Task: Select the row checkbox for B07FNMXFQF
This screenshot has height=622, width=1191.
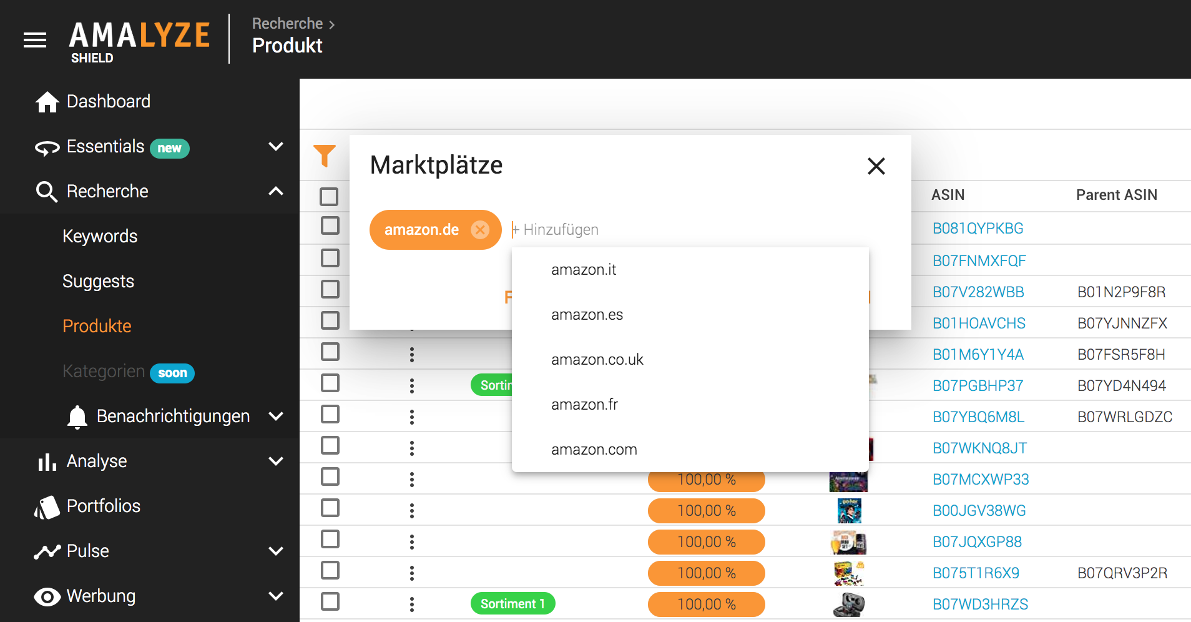Action: click(330, 258)
